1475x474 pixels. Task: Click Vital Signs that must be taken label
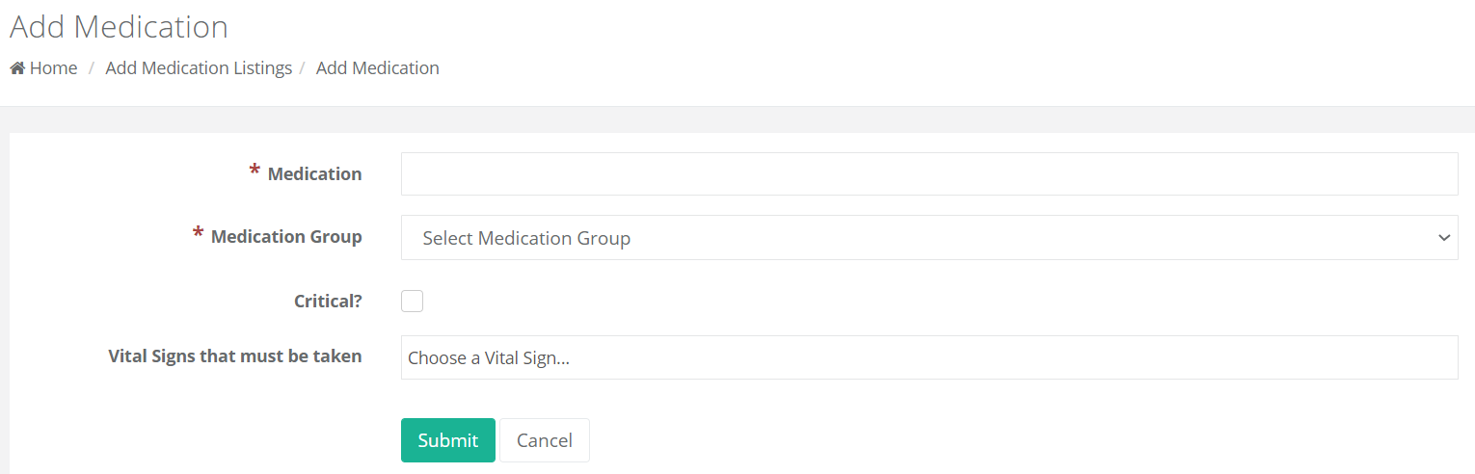234,356
